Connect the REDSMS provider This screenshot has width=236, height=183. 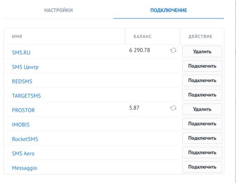click(202, 81)
